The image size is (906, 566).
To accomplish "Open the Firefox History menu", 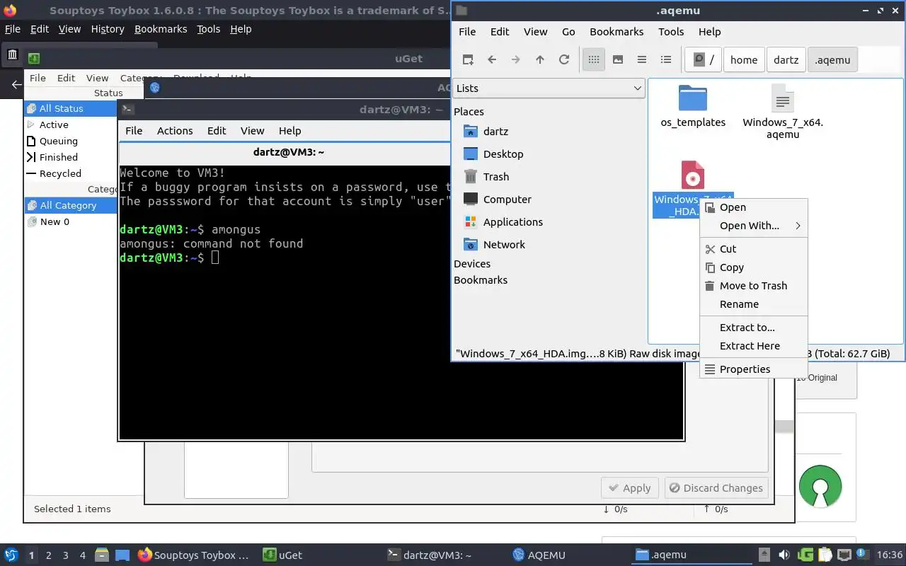I will [108, 29].
